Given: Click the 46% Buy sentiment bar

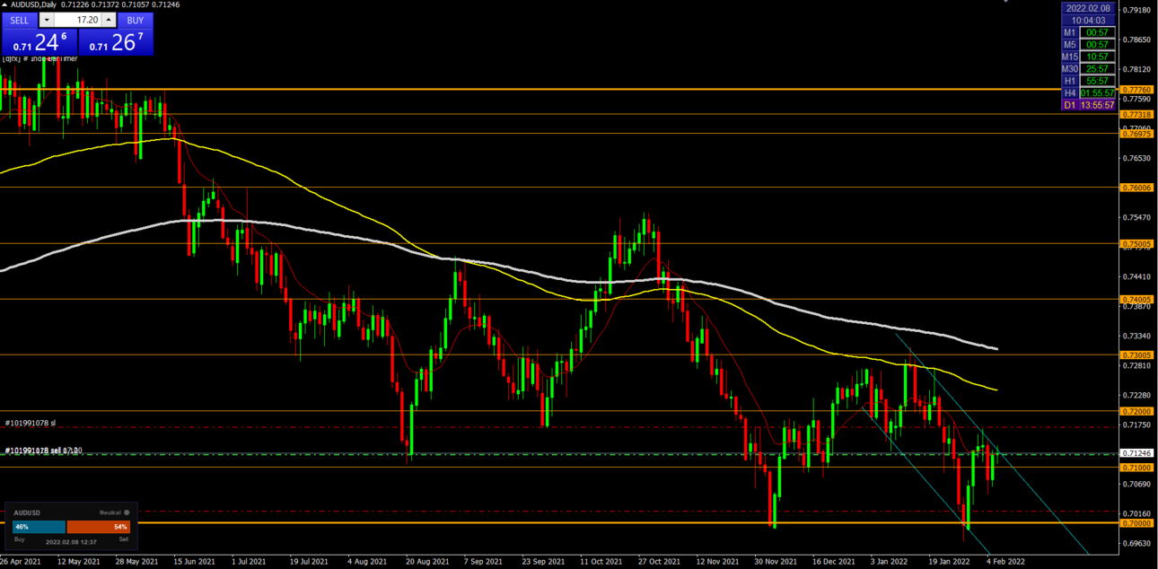Looking at the screenshot, I should (39, 527).
